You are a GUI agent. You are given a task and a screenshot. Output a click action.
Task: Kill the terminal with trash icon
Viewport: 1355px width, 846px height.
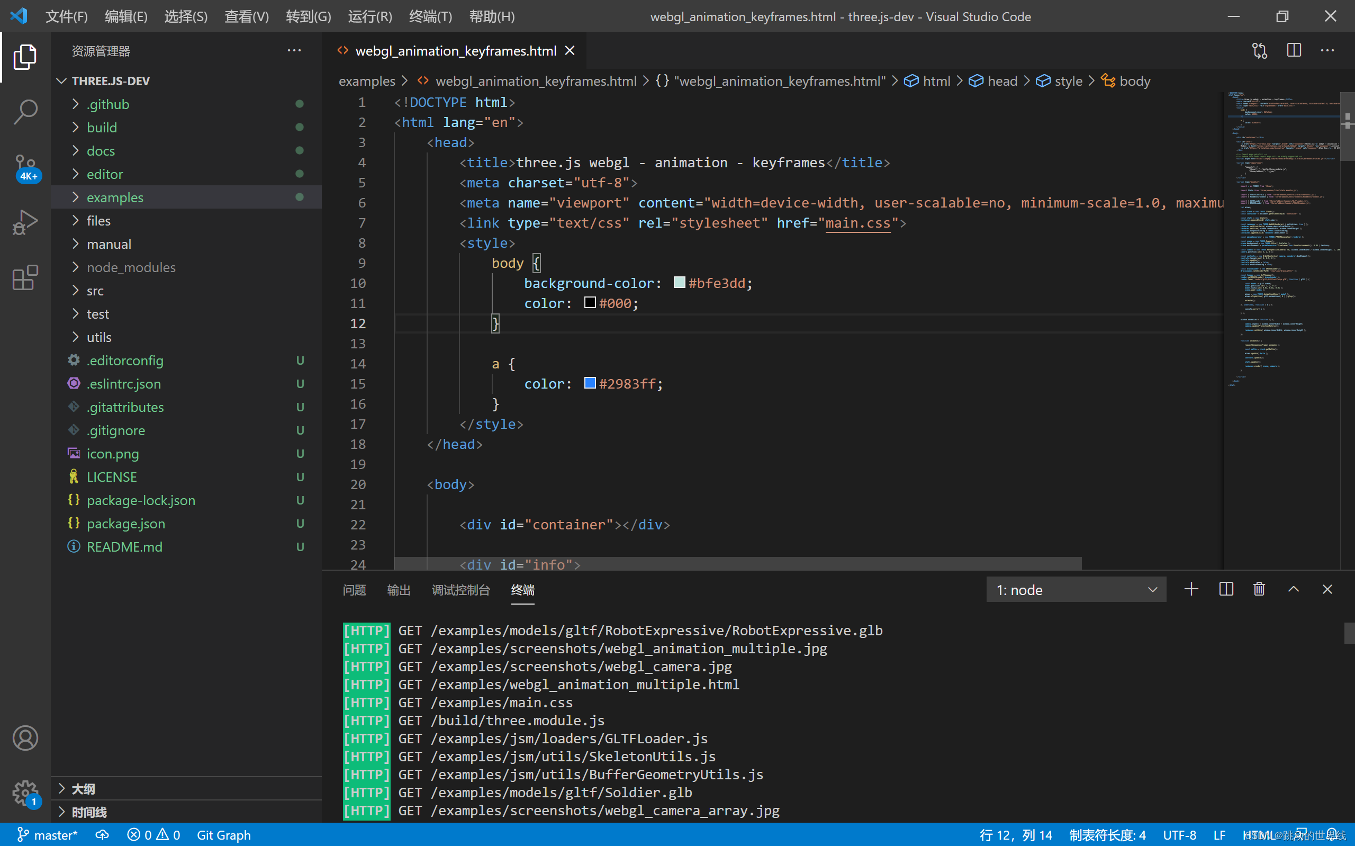[x=1259, y=589]
